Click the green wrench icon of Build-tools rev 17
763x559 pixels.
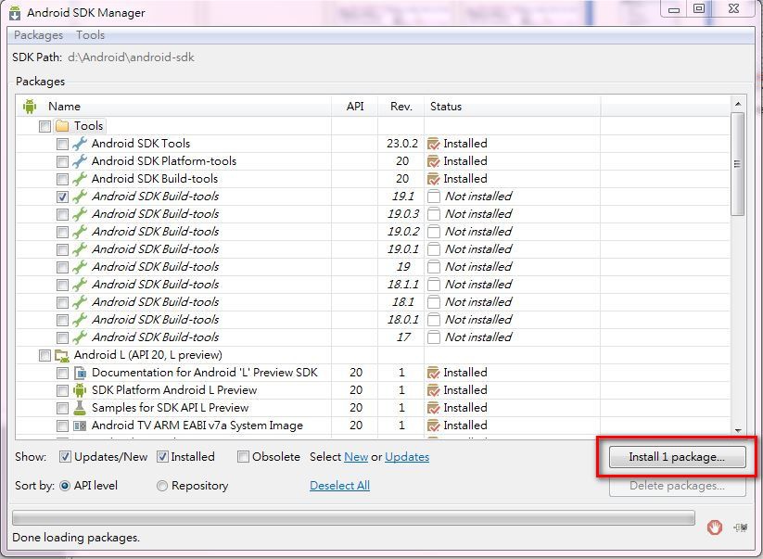pyautogui.click(x=80, y=337)
